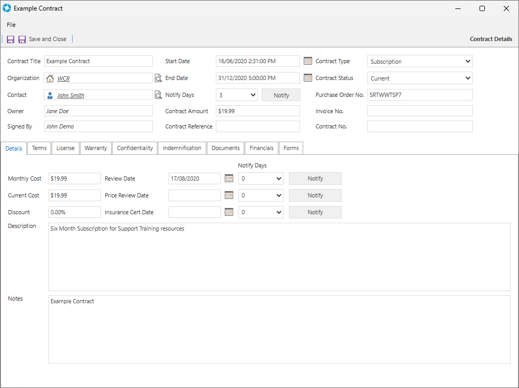
Task: Click the Save icon in toolbar
Action: coord(11,39)
